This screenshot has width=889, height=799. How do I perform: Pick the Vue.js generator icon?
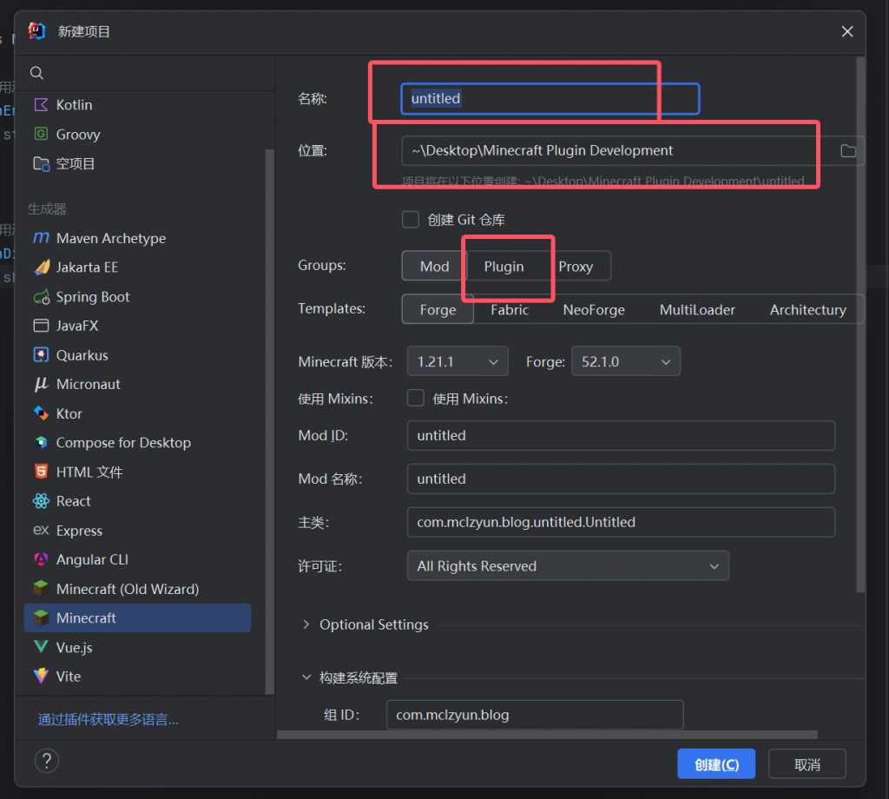click(x=41, y=647)
